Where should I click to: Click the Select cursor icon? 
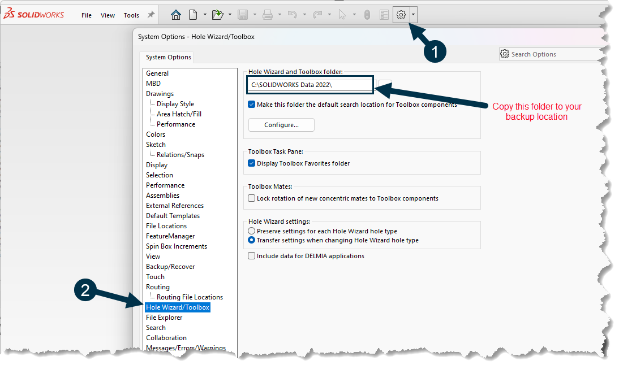click(342, 15)
